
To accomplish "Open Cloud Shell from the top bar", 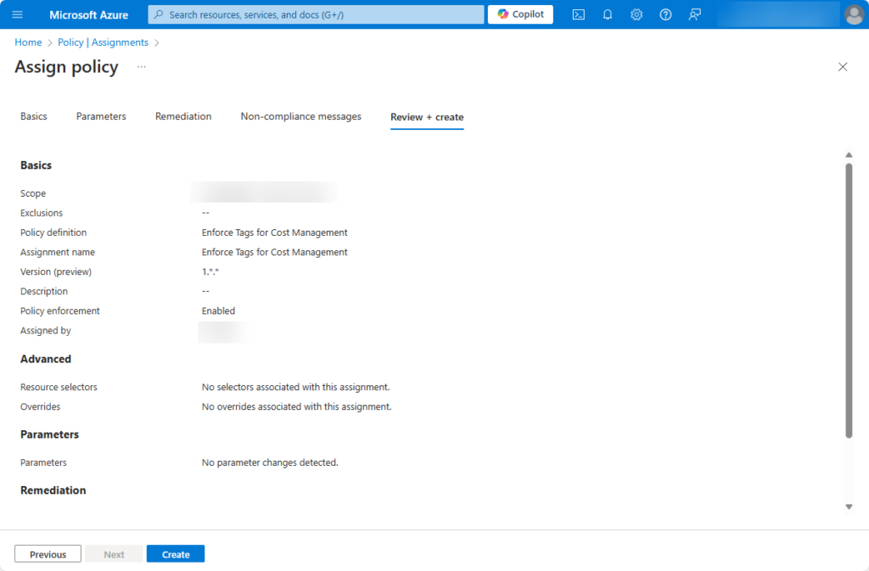I will click(x=578, y=14).
